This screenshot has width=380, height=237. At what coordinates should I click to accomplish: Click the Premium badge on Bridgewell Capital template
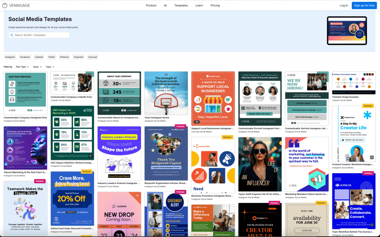(x=181, y=126)
